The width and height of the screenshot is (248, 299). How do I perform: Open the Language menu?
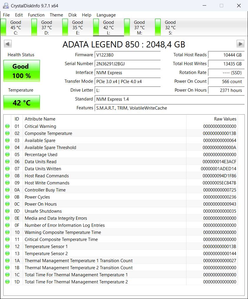coord(106,15)
